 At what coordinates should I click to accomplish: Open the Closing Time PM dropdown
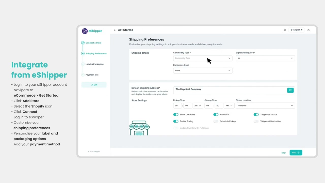[229, 105]
